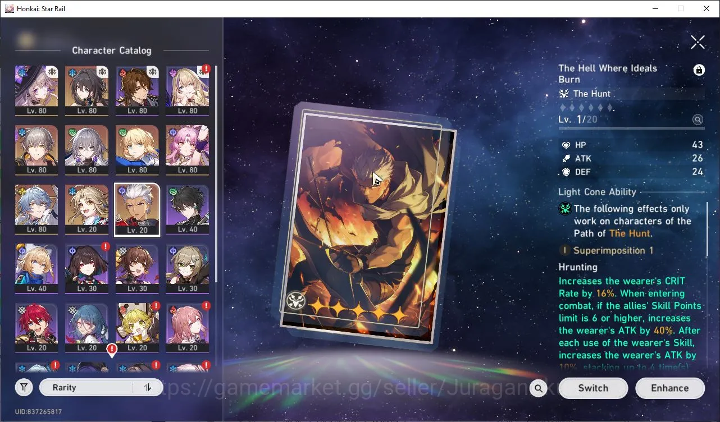Click the Superimposition 1 rank icon
Viewport: 720px width, 422px height.
(564, 250)
